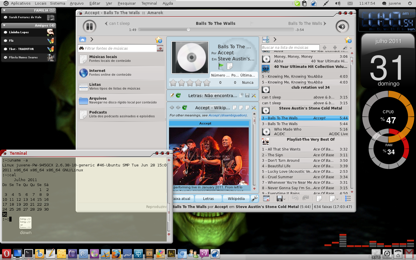The image size is (416, 260).
Task: Click the Amarok bookmarks star in playlist panel
Action: (348, 40)
